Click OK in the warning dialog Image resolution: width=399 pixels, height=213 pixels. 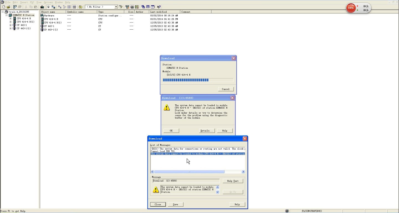[x=171, y=131]
